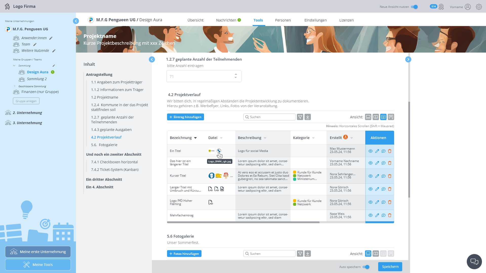
Task: Switch to the Personen tab
Action: (283, 20)
